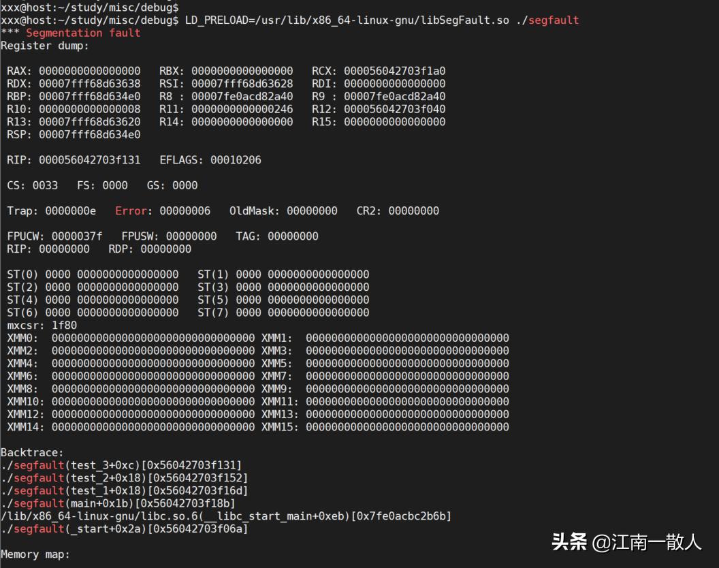Click backtrace frame test_1+0x18
This screenshot has width=719, height=568.
(125, 491)
